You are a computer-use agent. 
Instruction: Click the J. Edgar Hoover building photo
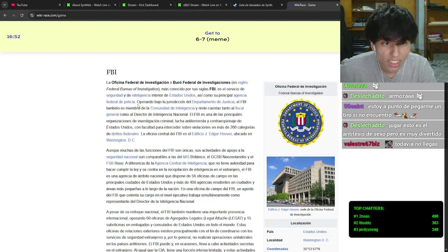pyautogui.click(x=301, y=181)
